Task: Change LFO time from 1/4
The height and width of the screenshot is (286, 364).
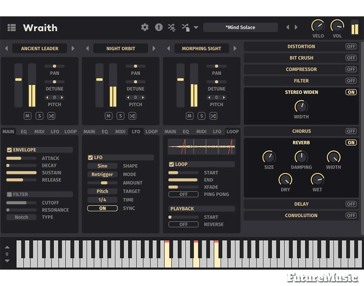Action: 102,200
